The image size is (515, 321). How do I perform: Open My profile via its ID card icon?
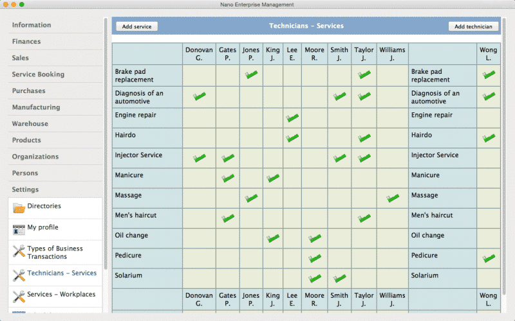point(19,229)
